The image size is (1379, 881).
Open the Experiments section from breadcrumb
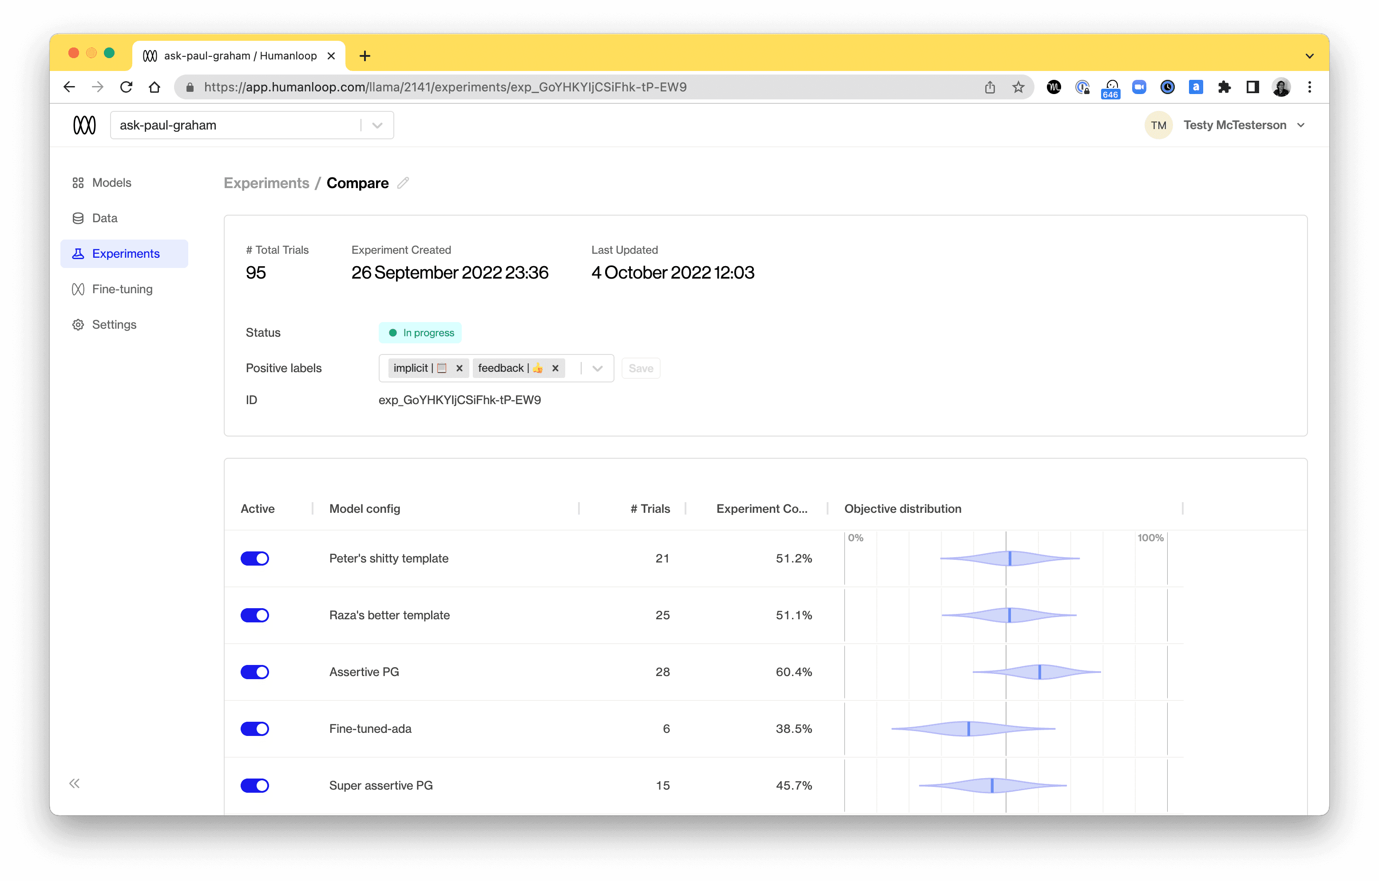pyautogui.click(x=266, y=183)
